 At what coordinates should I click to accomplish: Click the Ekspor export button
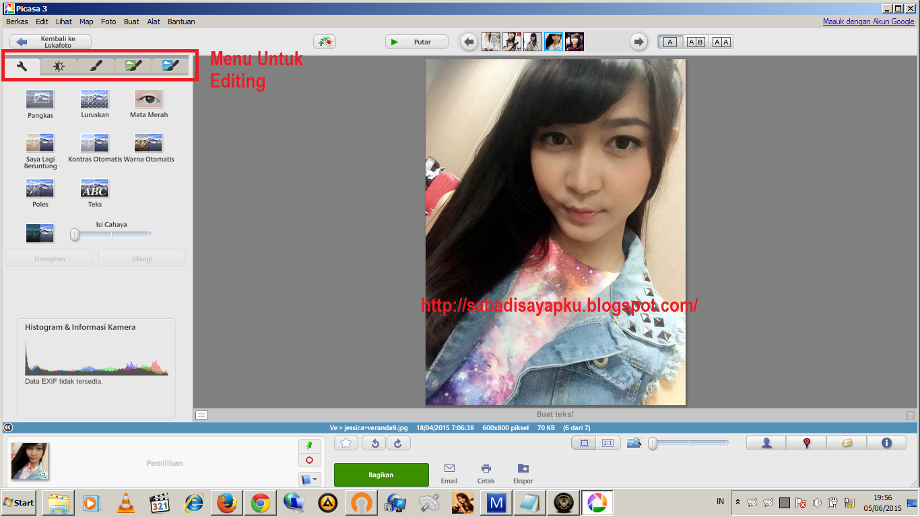pyautogui.click(x=523, y=474)
